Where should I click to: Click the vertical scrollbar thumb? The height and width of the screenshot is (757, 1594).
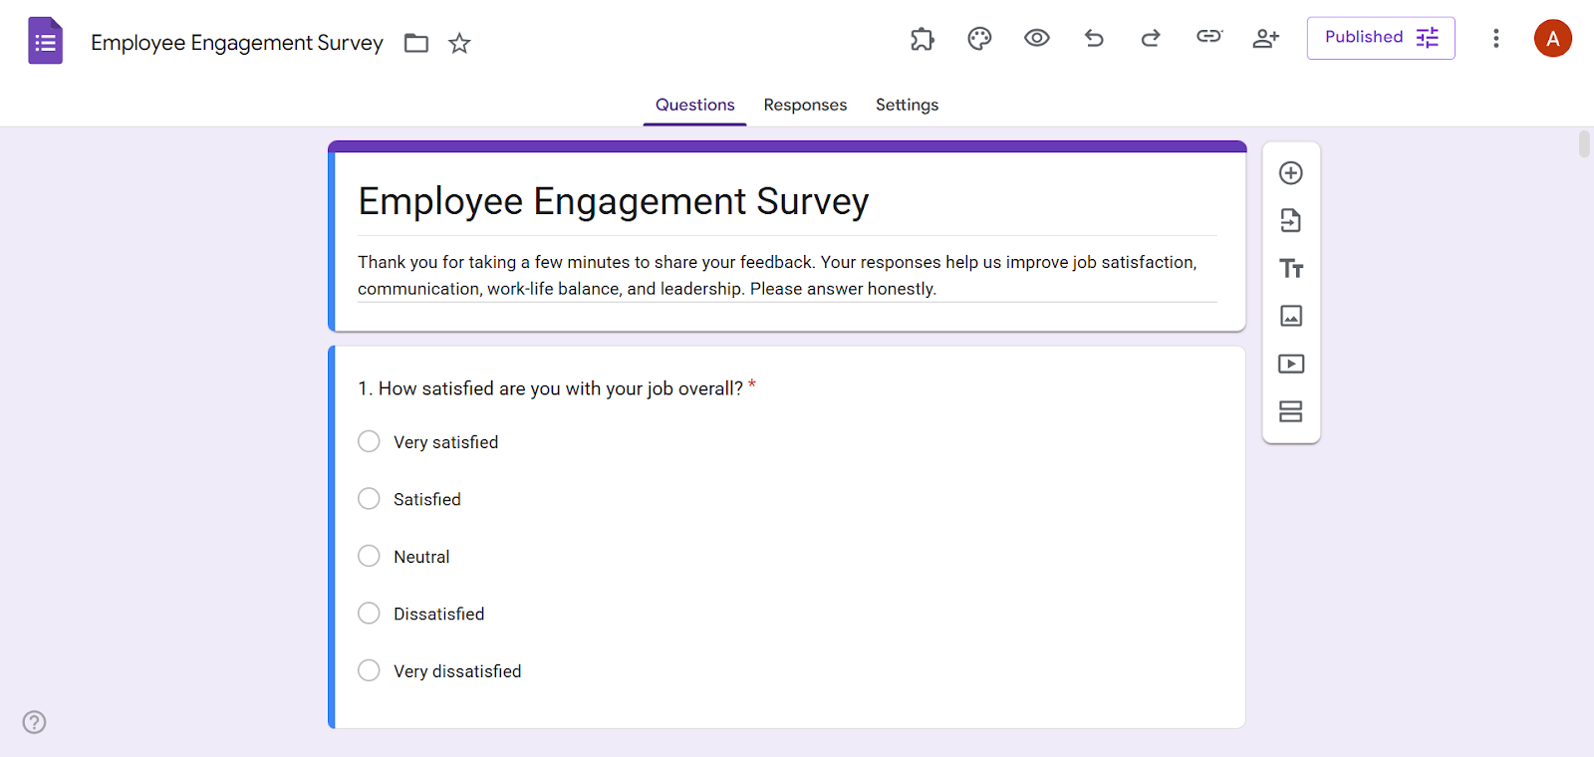tap(1584, 143)
